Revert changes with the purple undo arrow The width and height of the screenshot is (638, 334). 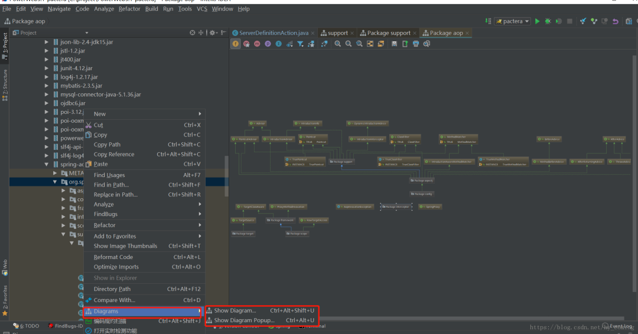[x=616, y=21]
